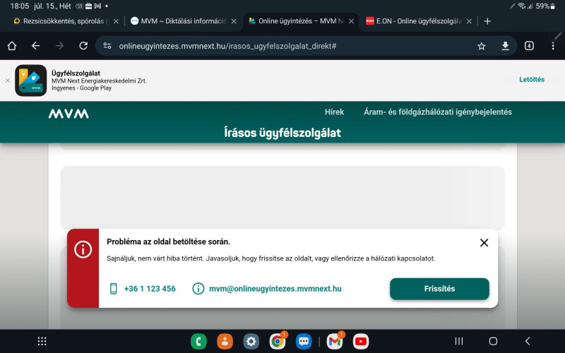Open Chrome from the taskbar
Screen dimensions: 565x353
click(278, 342)
